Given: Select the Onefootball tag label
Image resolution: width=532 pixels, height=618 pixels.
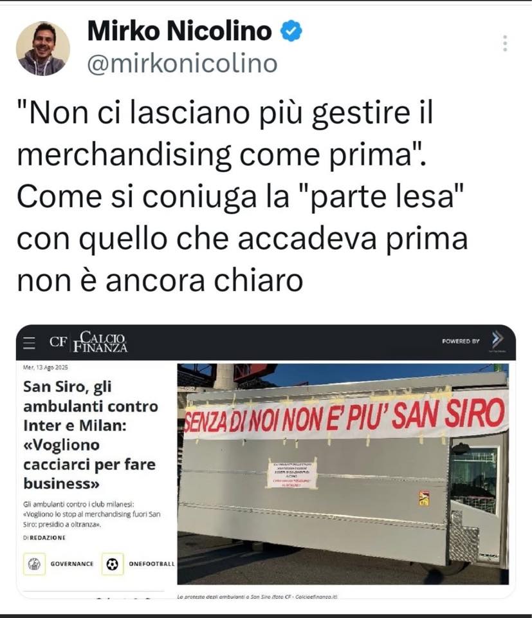Looking at the screenshot, I should 152,564.
